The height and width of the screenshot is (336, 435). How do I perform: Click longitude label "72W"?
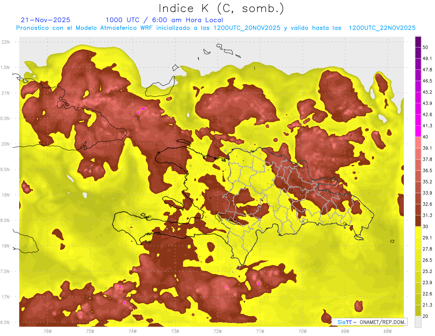coord(217,331)
